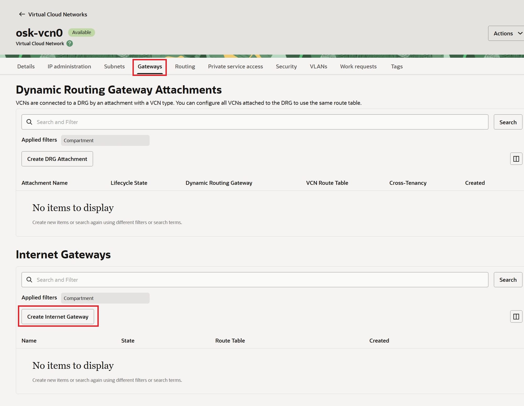Screen dimensions: 524x406
Task: Click Create DRG Attachment button
Action: (57, 159)
